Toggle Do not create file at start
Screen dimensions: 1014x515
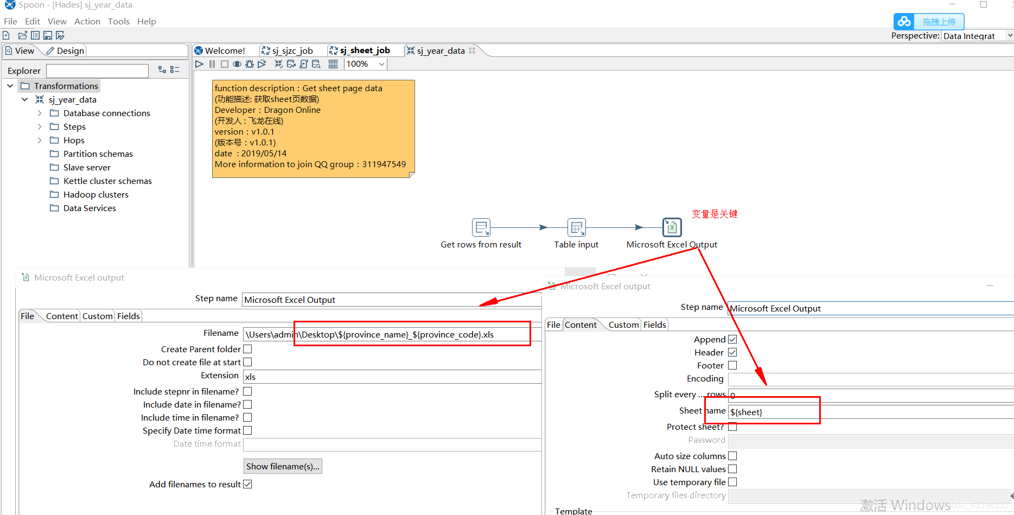[x=247, y=362]
